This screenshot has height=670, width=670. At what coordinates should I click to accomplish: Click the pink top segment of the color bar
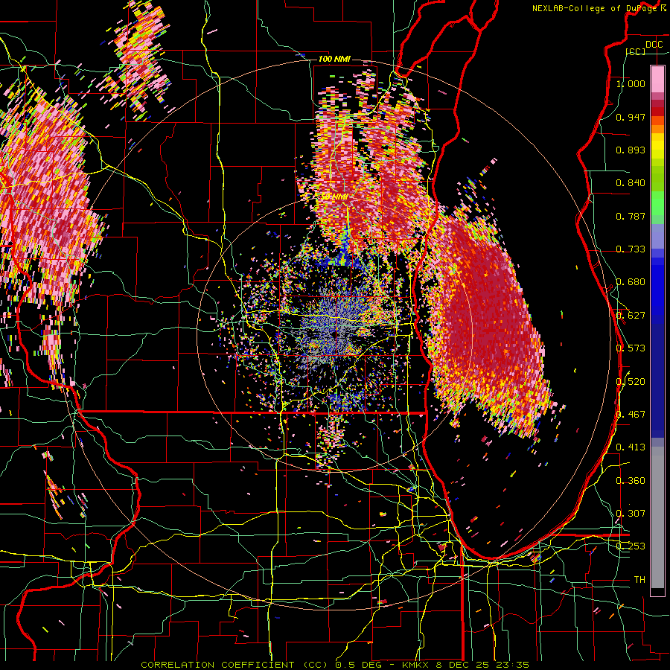coord(657,79)
